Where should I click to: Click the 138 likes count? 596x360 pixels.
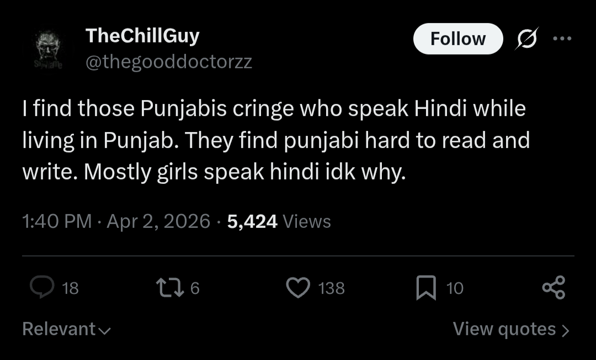(331, 288)
